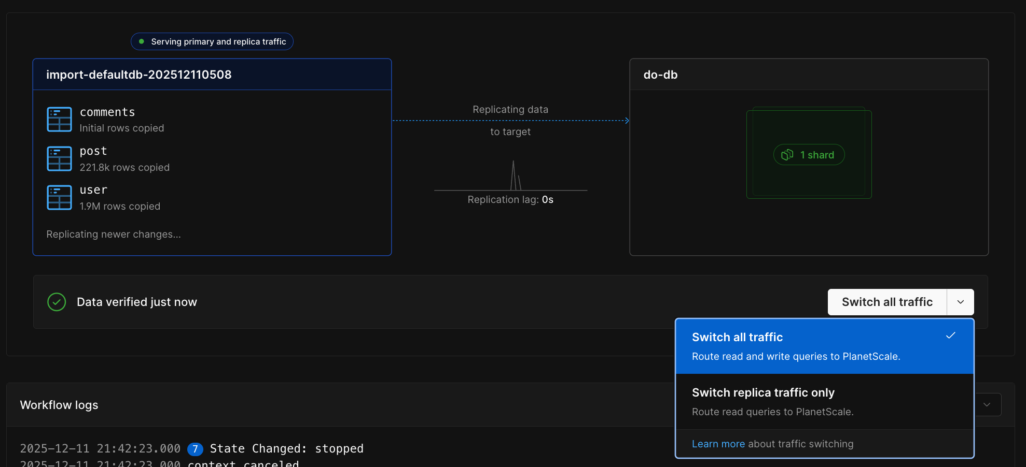Click the replication lag graph
The width and height of the screenshot is (1026, 467).
pyautogui.click(x=510, y=176)
